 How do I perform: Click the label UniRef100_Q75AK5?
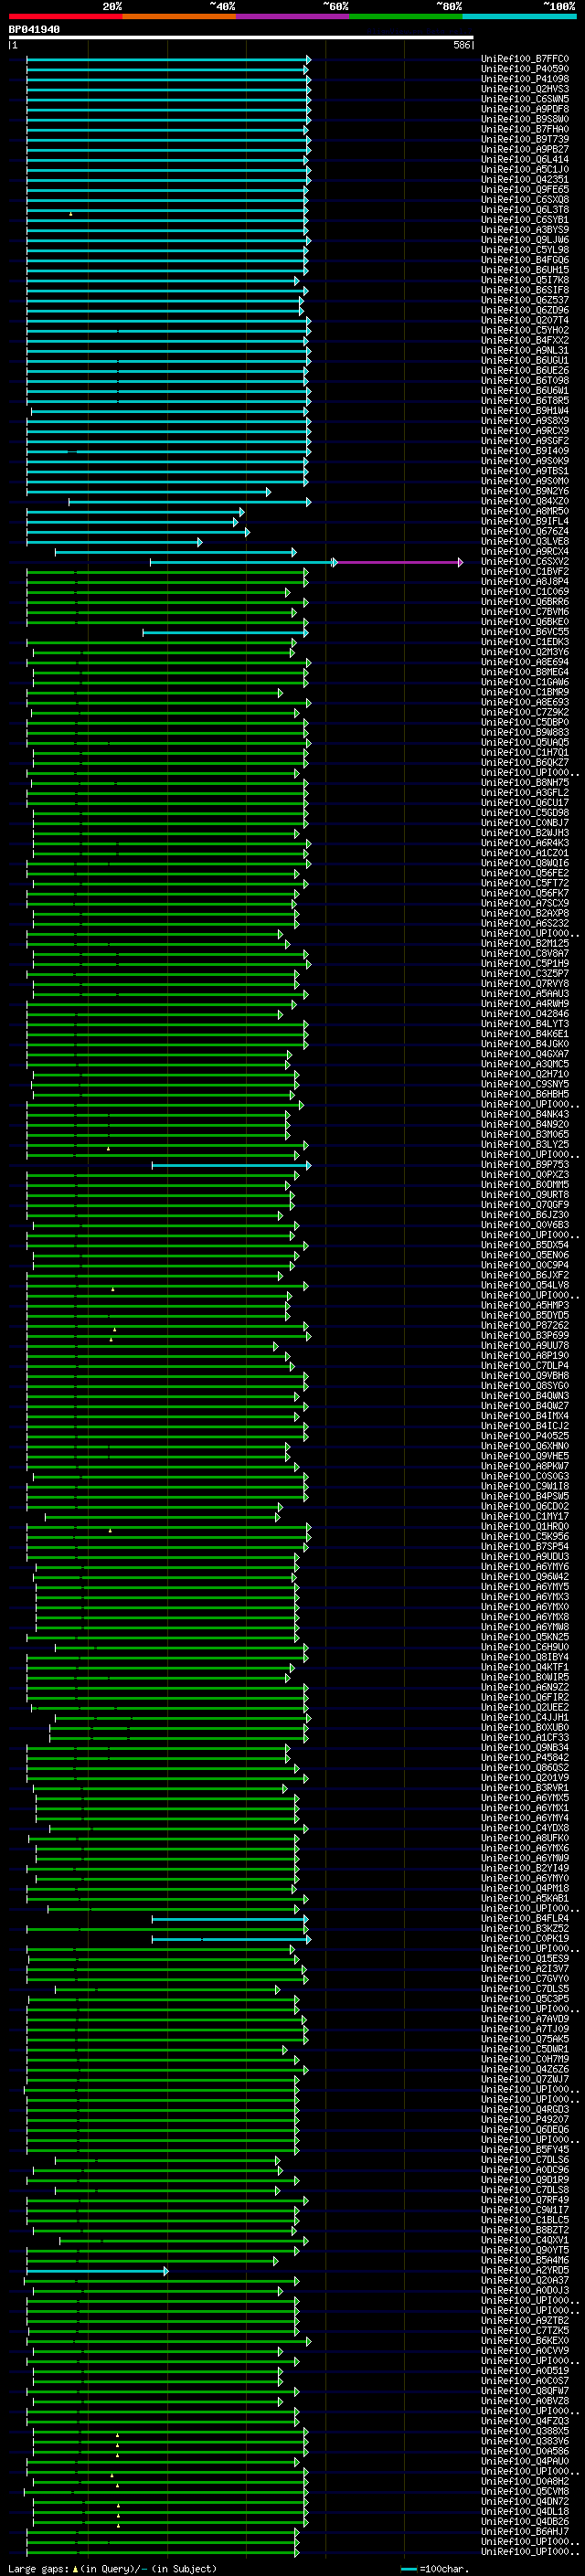tap(525, 2039)
